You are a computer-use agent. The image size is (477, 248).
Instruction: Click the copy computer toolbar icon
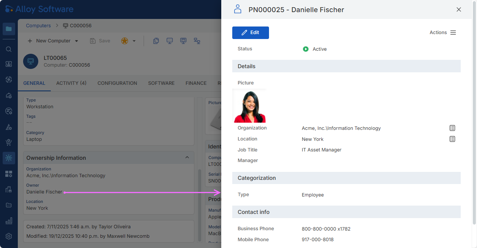point(156,41)
